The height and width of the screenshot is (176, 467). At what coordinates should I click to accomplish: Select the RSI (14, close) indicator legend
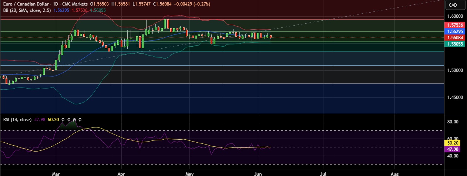17,120
